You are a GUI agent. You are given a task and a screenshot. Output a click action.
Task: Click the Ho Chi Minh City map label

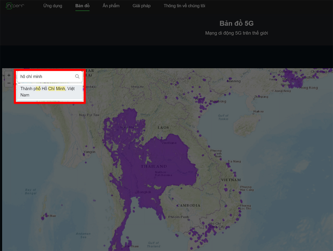(x=217, y=225)
